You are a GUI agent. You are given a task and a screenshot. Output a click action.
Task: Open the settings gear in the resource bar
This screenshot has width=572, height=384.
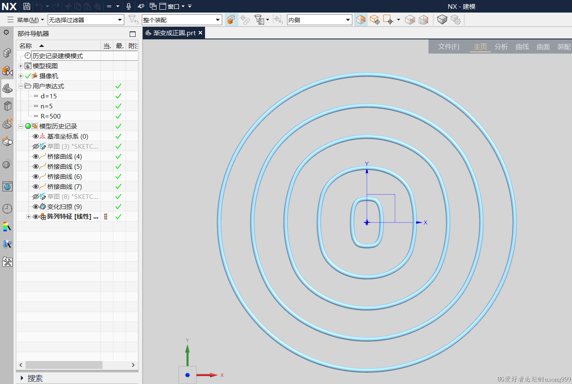point(6,32)
